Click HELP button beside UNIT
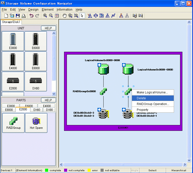 48,28
